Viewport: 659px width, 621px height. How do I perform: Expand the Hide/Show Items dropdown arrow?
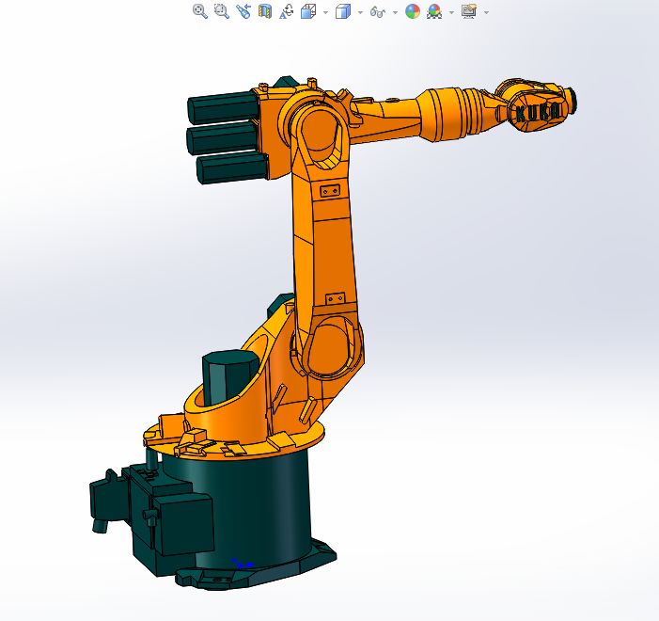395,12
